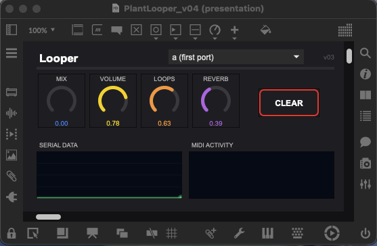Click the vertical scrollbar thumb
The image size is (377, 246).
[349, 56]
